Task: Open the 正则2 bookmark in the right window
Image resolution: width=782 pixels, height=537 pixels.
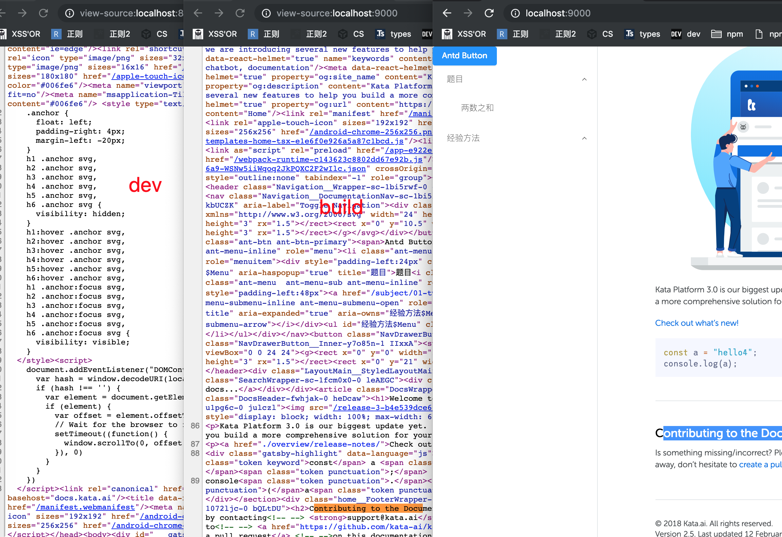Action: tap(558, 34)
